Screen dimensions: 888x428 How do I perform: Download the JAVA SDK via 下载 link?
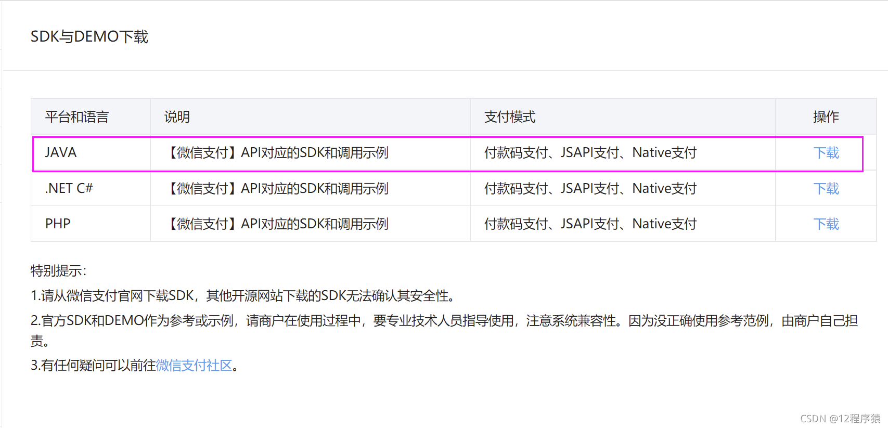point(826,153)
